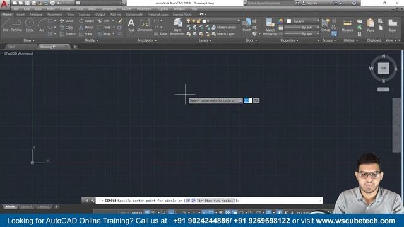Close the command line with X button
This screenshot has height=227, width=404.
(86, 201)
